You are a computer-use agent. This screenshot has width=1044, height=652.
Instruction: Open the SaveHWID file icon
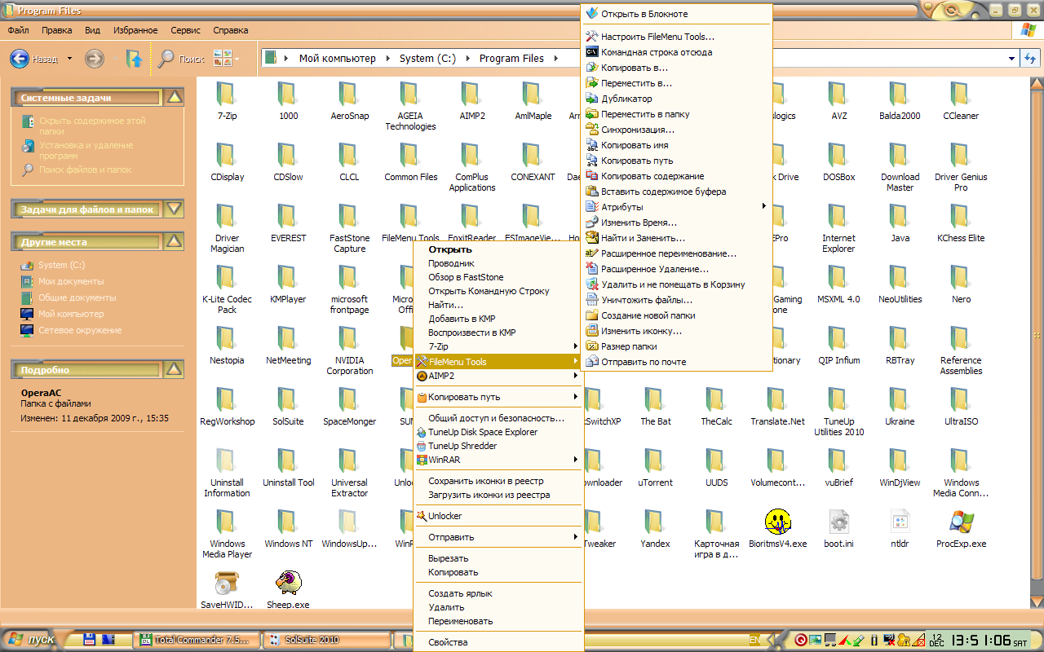pyautogui.click(x=227, y=584)
